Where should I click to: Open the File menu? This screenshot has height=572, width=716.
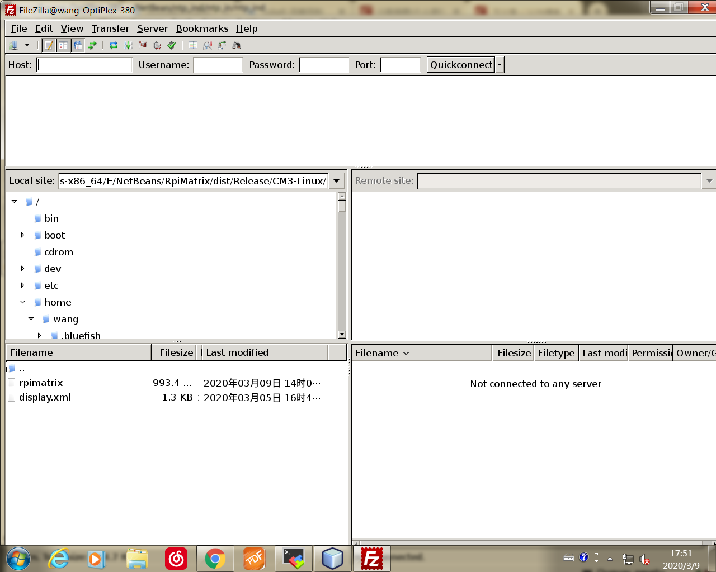(x=18, y=28)
